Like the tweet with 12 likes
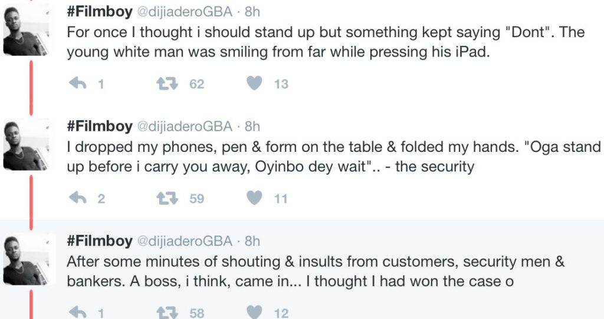The height and width of the screenshot is (319, 604). [255, 312]
